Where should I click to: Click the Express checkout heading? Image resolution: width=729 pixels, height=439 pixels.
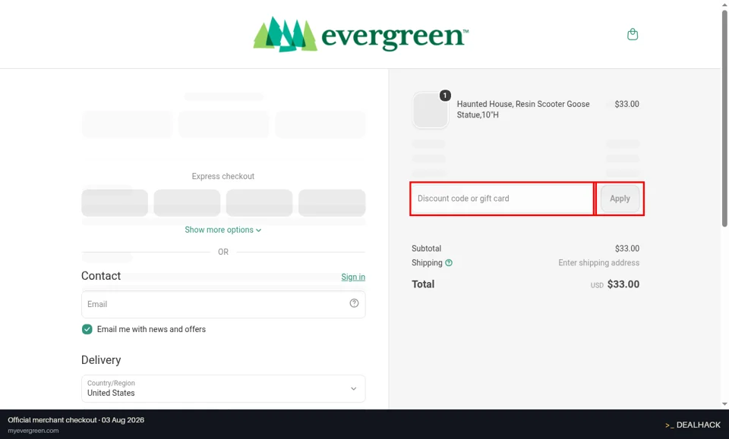223,177
